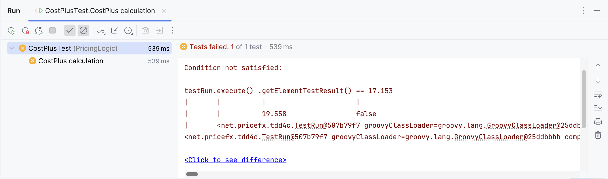Collapse the CostPlusTest tree node
This screenshot has width=608, height=179.
pyautogui.click(x=11, y=48)
